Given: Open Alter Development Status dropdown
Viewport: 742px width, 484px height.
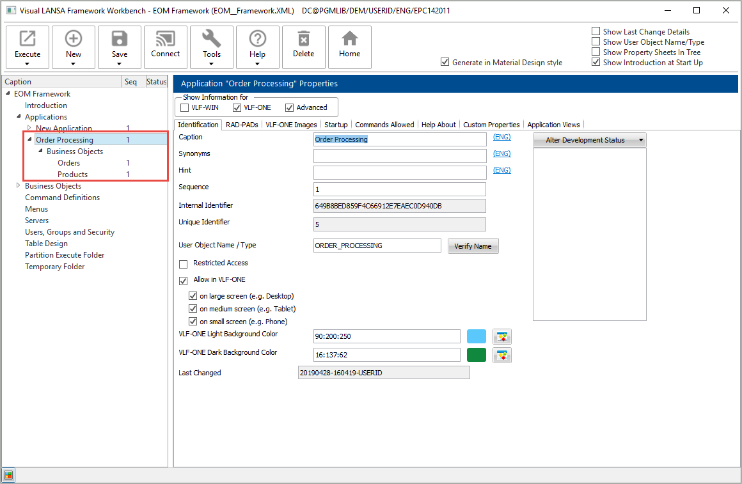Looking at the screenshot, I should coord(589,140).
